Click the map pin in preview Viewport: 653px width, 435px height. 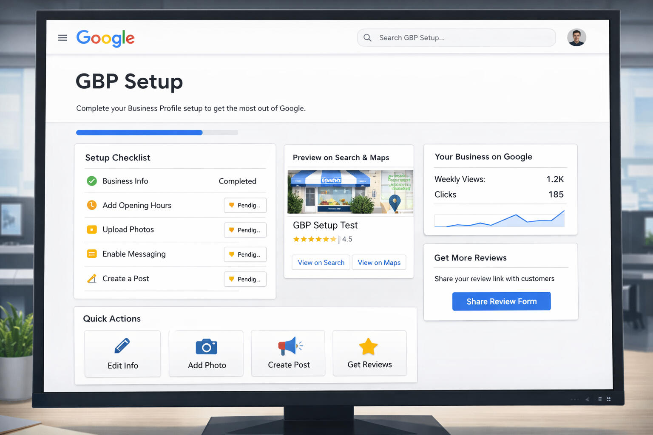pos(395,202)
